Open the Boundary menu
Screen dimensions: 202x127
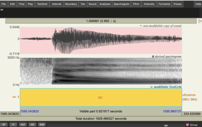[x=71, y=4]
